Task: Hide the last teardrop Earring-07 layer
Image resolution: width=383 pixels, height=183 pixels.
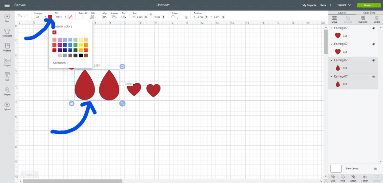Action: (x=374, y=76)
